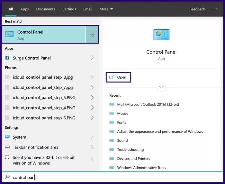Click the Taskbar notification area icon
The image size is (225, 184).
pyautogui.click(x=7, y=147)
